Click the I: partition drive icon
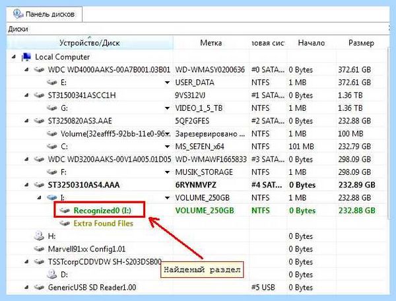Screen dimensions: 396x301 point(52,197)
